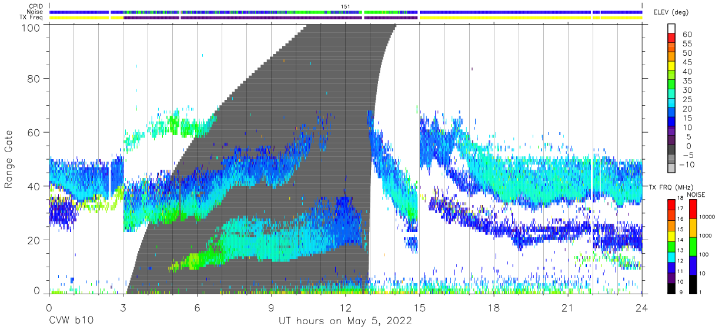Click the 'TX Freq' row label
Screen dimensions: 722x333
32,17
